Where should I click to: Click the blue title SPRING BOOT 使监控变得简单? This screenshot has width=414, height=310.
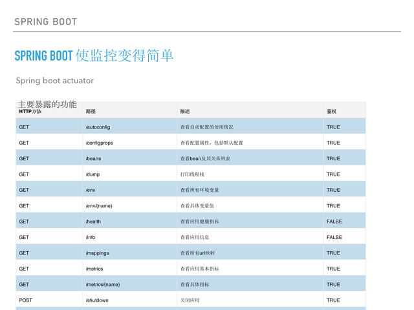click(94, 56)
